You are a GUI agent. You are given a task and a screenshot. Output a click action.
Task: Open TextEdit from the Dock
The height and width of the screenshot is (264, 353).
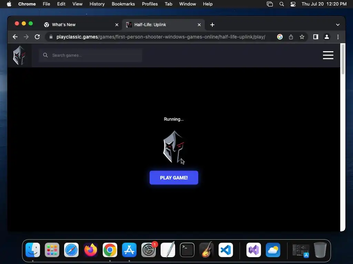(x=168, y=250)
